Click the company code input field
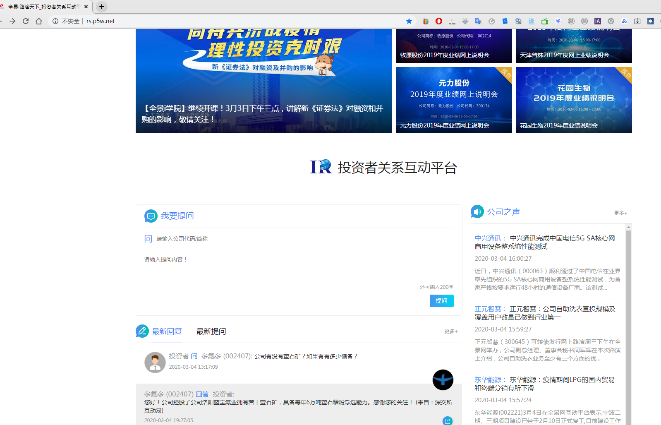 coord(304,239)
